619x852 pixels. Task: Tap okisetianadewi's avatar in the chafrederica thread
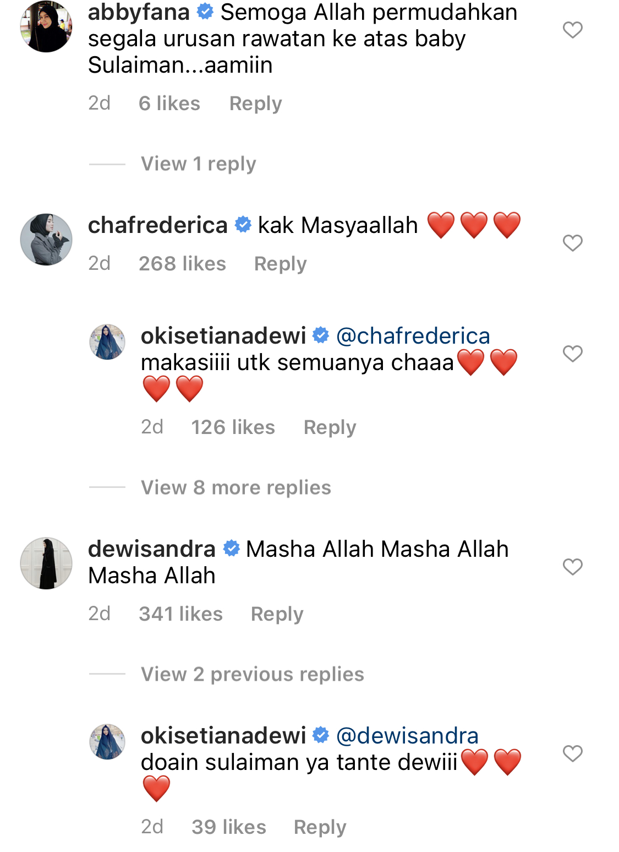coord(107,342)
